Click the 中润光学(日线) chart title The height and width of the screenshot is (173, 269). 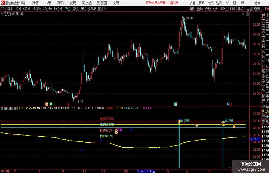point(10,14)
